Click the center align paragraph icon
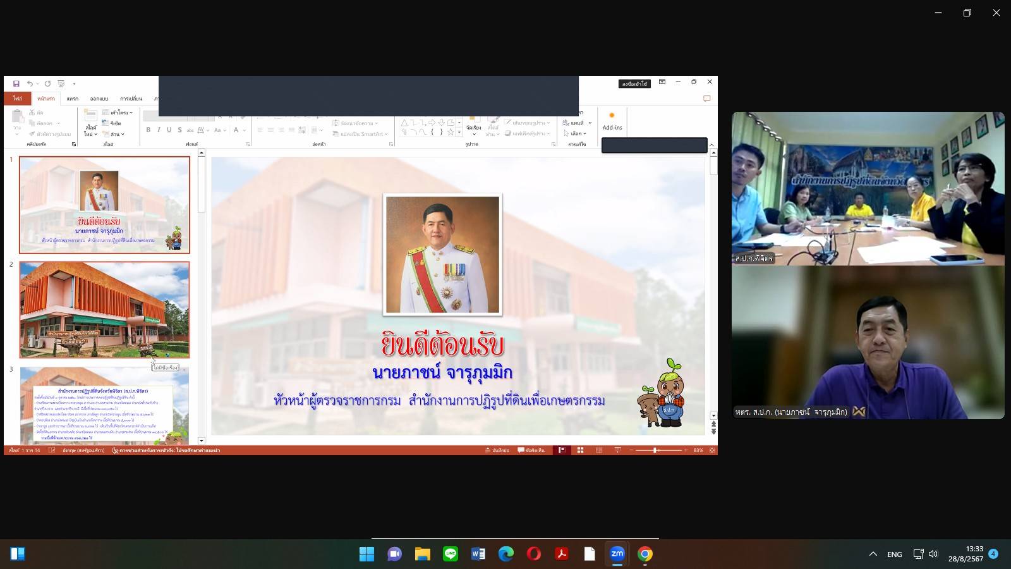 tap(270, 130)
